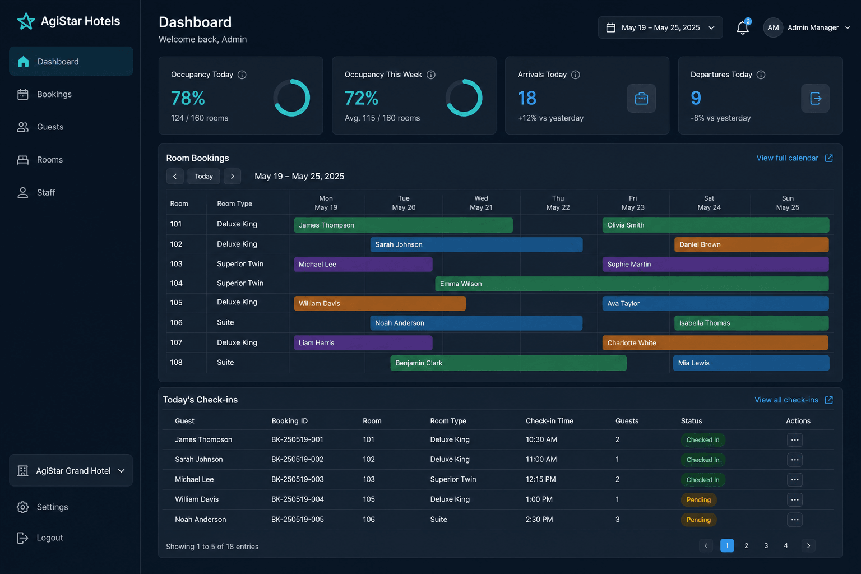Open the May 19 – May 25 date dropdown
This screenshot has height=574, width=861.
coord(660,27)
